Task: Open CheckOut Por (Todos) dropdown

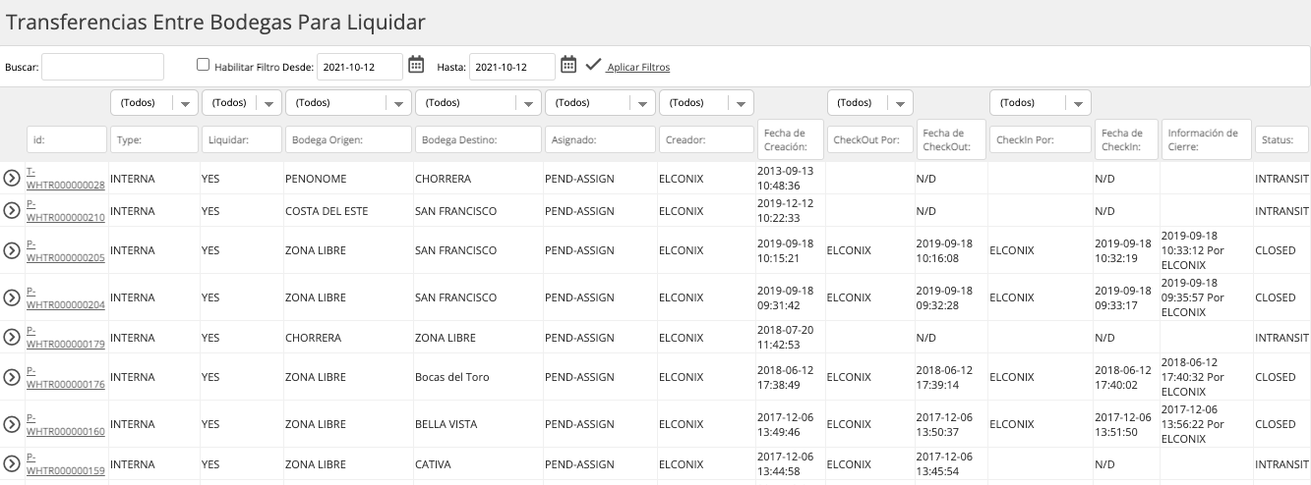Action: point(870,102)
